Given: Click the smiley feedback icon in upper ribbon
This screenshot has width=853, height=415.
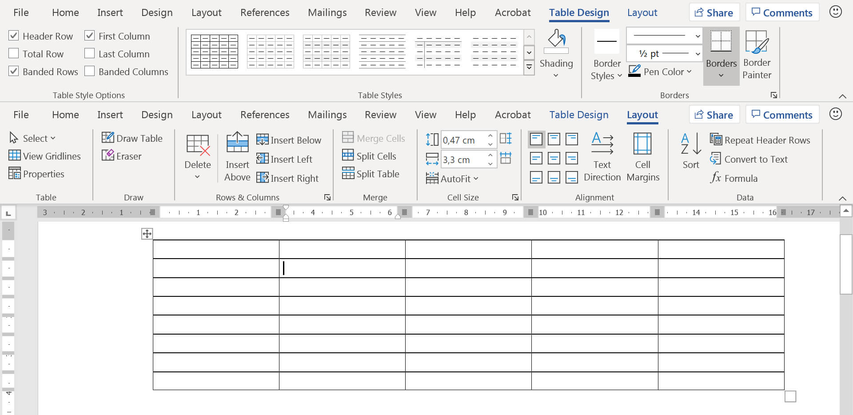Looking at the screenshot, I should [x=836, y=12].
